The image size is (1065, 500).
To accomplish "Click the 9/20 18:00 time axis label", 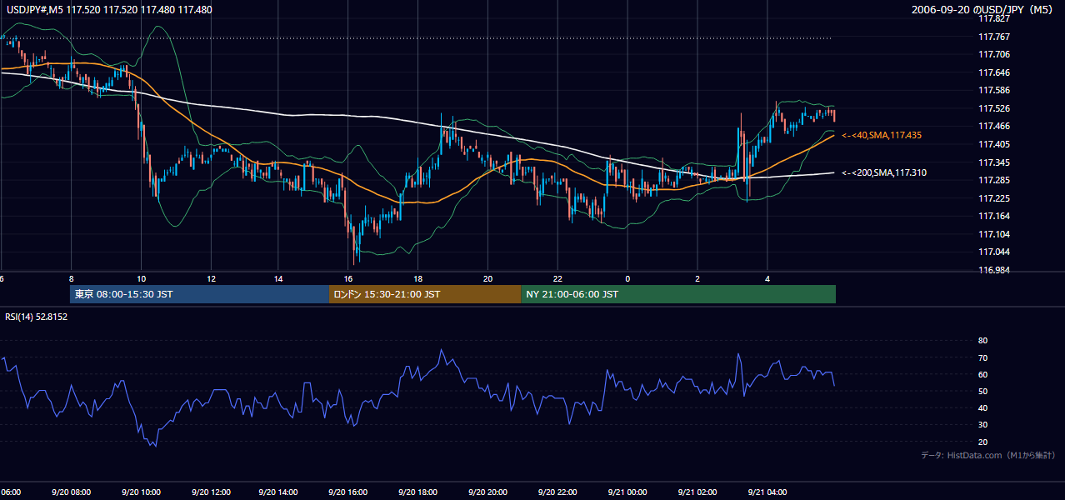I will pos(417,492).
